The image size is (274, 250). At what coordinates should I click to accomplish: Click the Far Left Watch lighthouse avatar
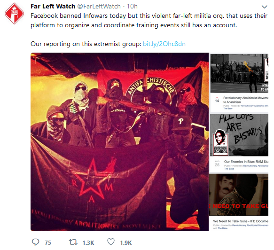[x=14, y=14]
